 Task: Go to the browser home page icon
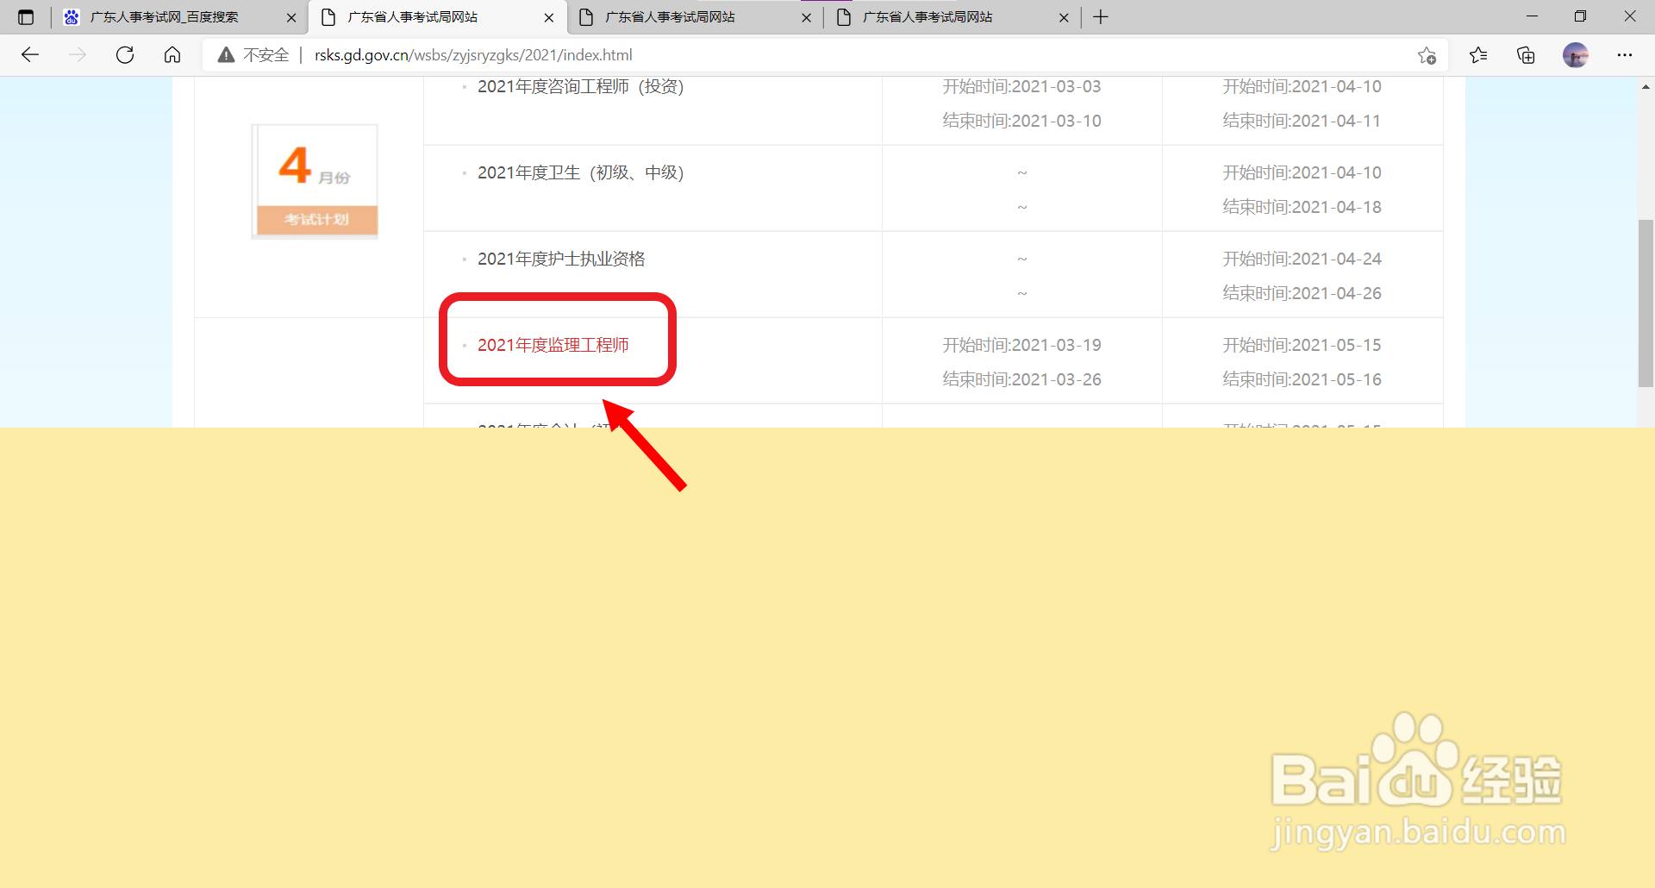(172, 55)
